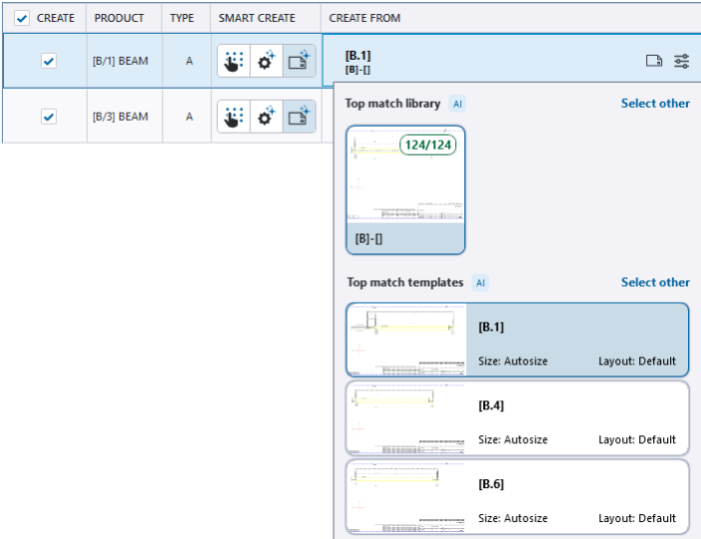Screen dimensions: 701x539
Task: Select gear smart create icon for B/1 beam
Action: (x=266, y=62)
